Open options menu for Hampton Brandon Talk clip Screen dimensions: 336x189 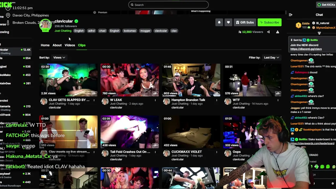click(x=217, y=100)
